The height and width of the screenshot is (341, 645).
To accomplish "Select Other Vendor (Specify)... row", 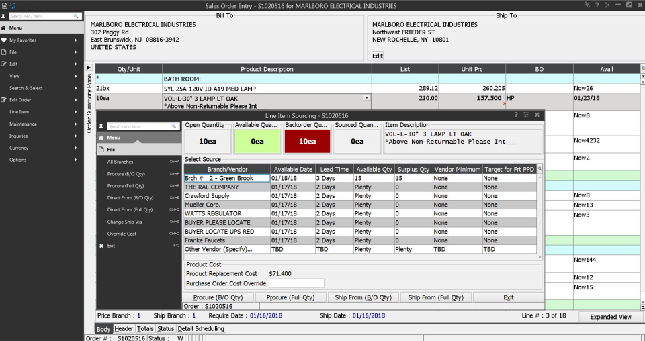I will [x=360, y=249].
